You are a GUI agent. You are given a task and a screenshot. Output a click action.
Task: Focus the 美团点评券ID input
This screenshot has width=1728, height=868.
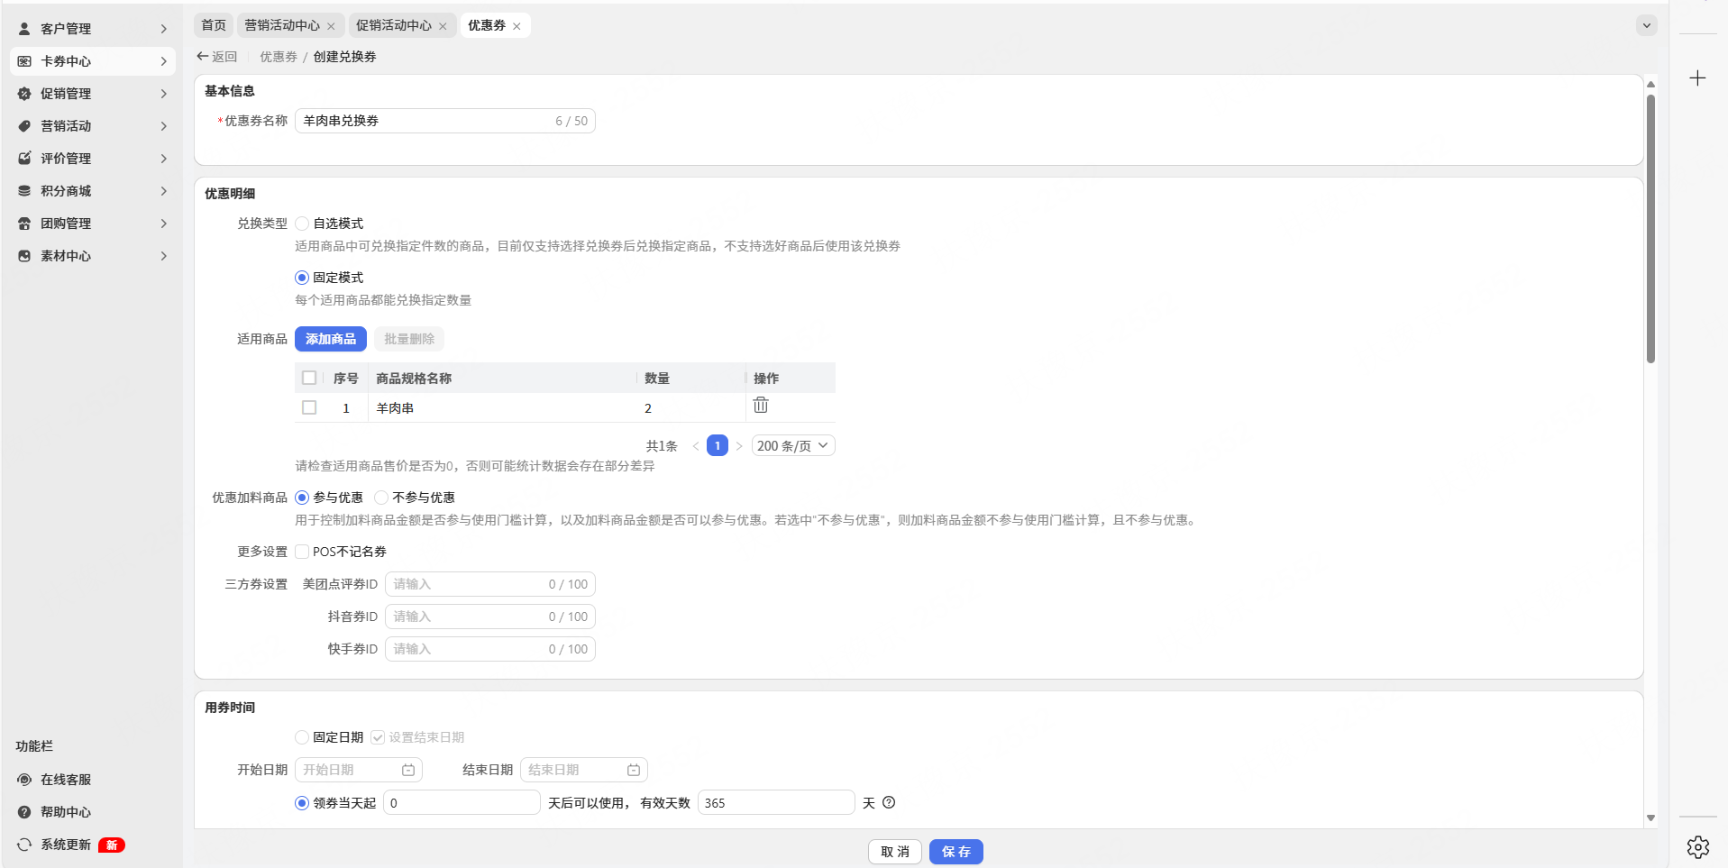pos(490,584)
